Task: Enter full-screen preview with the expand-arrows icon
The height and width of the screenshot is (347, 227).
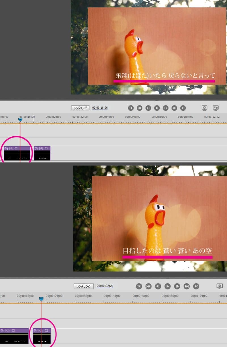Action: coord(216,108)
